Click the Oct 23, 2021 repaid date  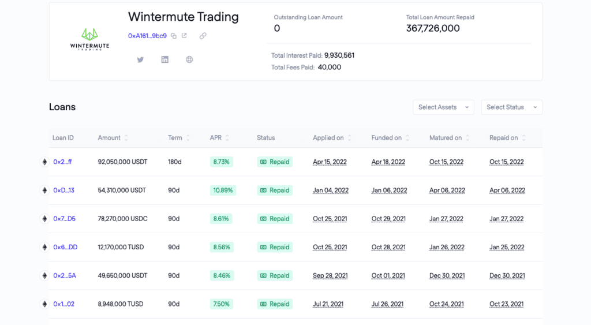click(x=507, y=304)
